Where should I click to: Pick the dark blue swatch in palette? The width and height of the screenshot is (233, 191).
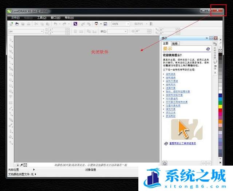[x=220, y=95]
